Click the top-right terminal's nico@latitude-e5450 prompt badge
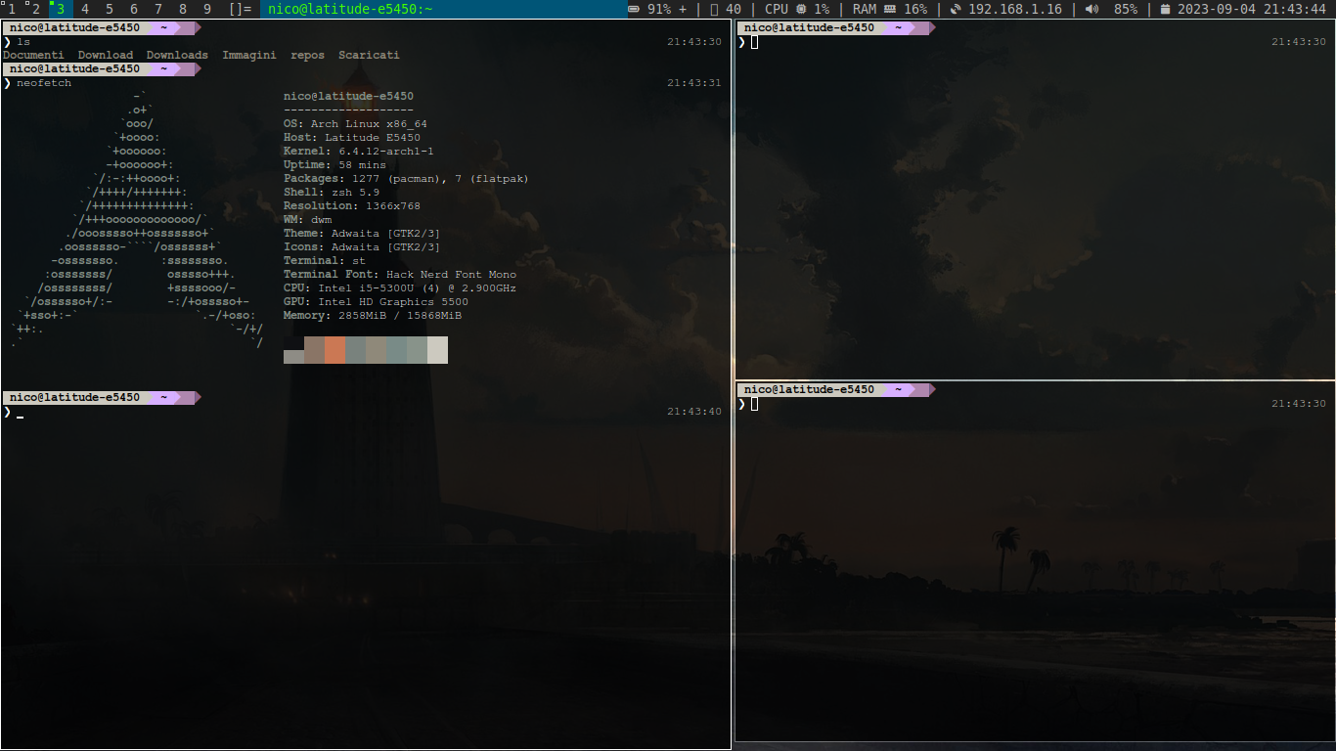The width and height of the screenshot is (1336, 751). coord(809,27)
